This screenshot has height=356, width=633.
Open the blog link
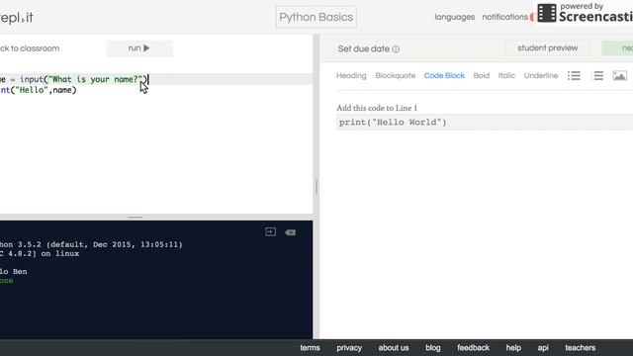point(433,347)
